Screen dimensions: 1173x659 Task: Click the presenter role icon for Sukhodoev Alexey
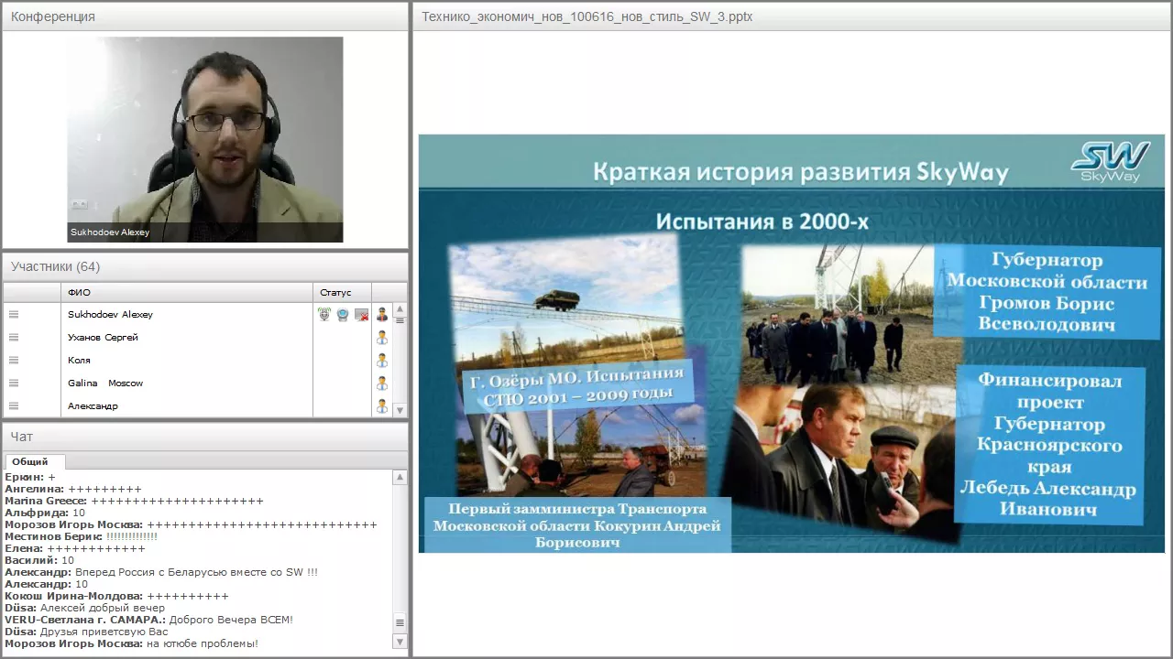(x=382, y=315)
